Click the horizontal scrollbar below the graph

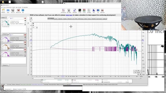87,78
